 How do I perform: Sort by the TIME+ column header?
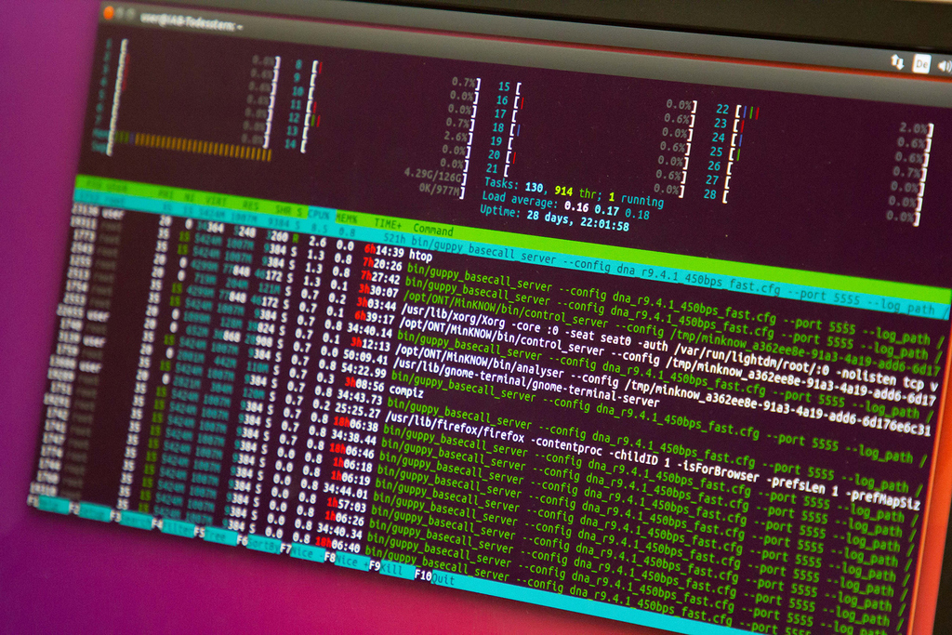coord(386,224)
